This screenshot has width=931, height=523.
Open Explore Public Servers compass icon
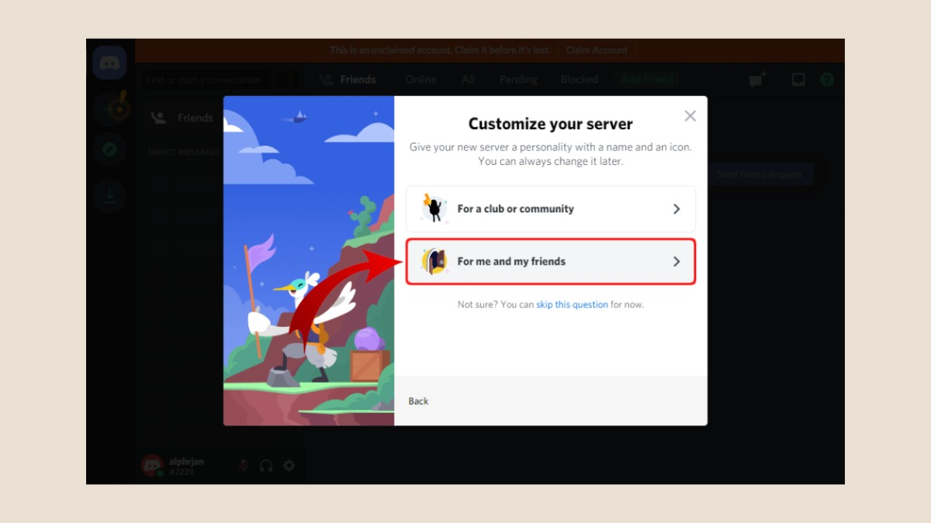click(110, 150)
